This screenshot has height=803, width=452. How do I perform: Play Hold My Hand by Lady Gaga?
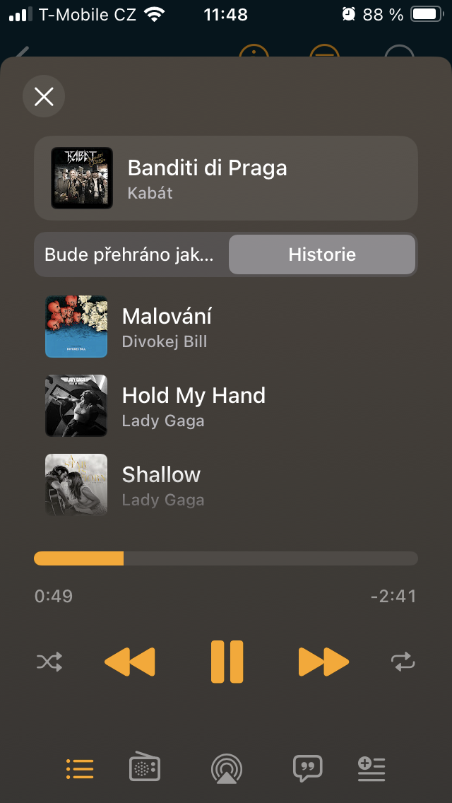226,406
